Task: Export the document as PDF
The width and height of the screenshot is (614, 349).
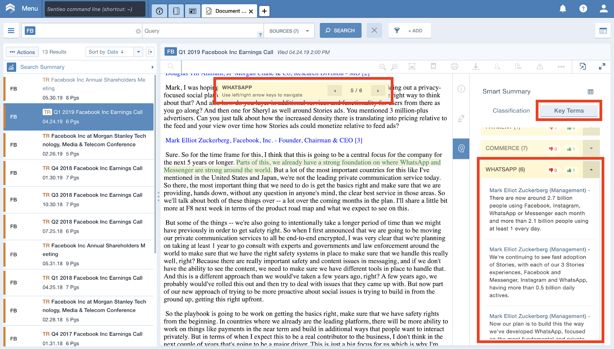Action: (519, 66)
